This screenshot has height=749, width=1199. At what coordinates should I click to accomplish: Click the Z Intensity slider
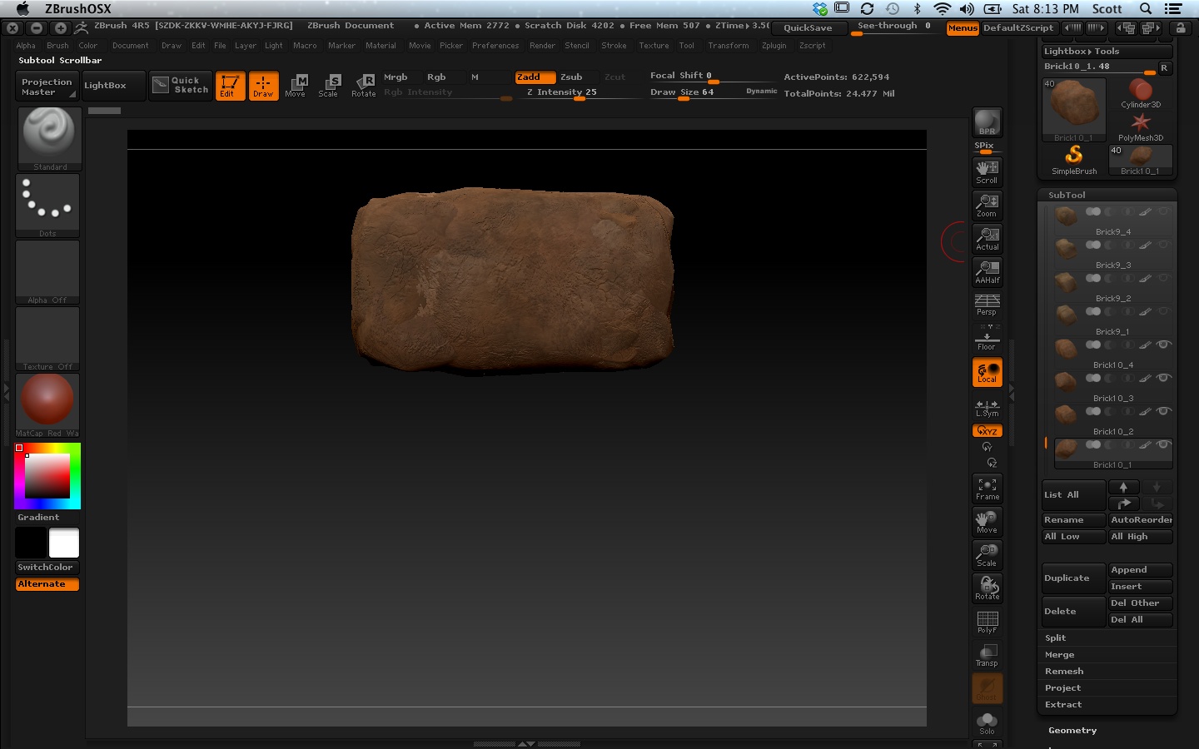pos(562,92)
